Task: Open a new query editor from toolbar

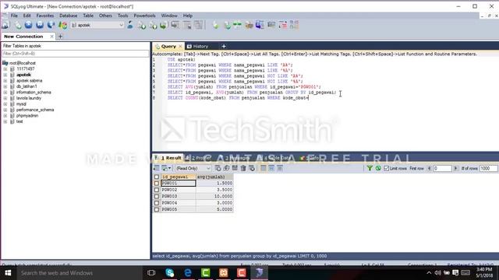Action: click(18, 25)
